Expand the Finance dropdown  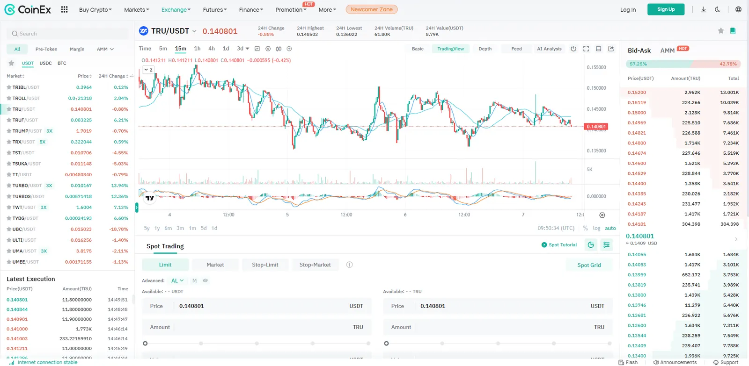coord(251,9)
